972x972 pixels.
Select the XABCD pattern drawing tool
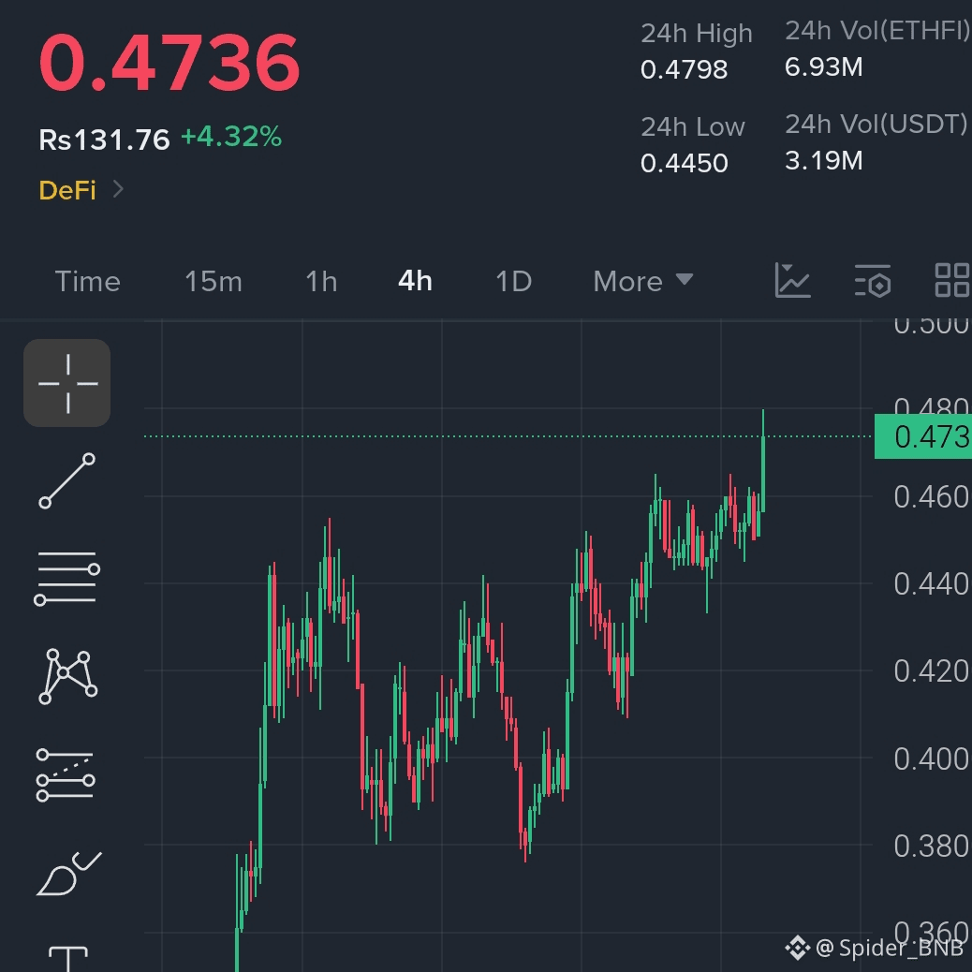coord(67,676)
